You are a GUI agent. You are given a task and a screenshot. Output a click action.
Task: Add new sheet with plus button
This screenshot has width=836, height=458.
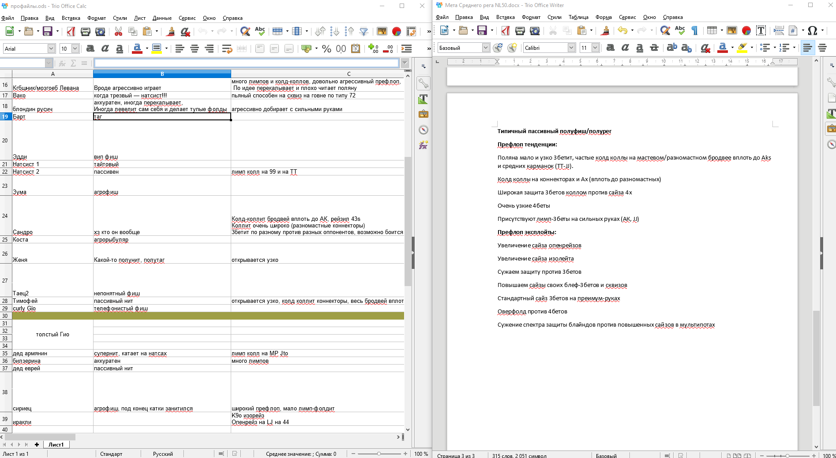click(37, 444)
